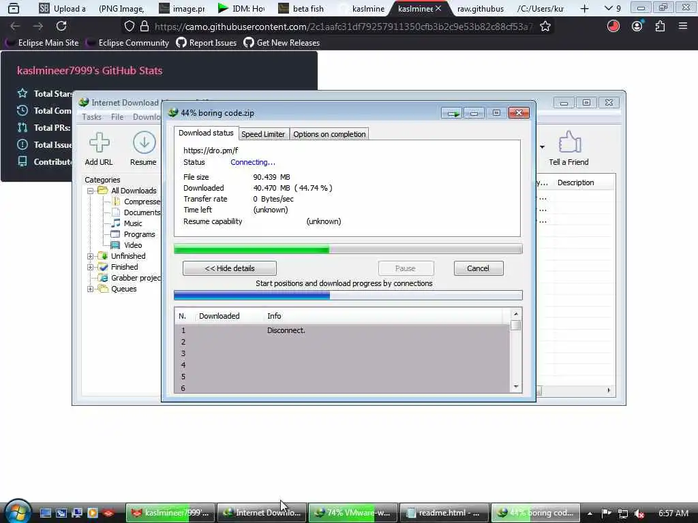This screenshot has height=523, width=698.
Task: Select the Programs category in IDM
Action: pyautogui.click(x=139, y=234)
